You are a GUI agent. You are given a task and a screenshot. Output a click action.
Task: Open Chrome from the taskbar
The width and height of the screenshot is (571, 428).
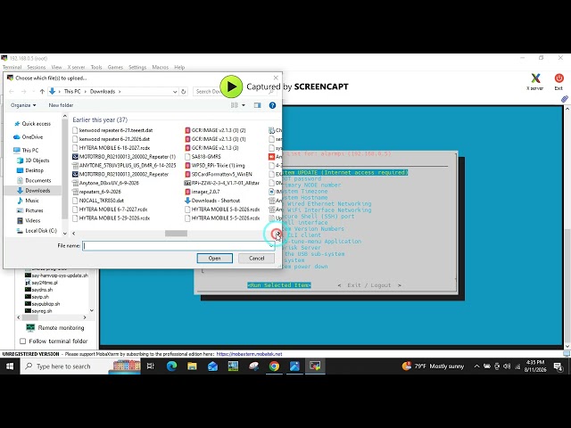click(274, 366)
